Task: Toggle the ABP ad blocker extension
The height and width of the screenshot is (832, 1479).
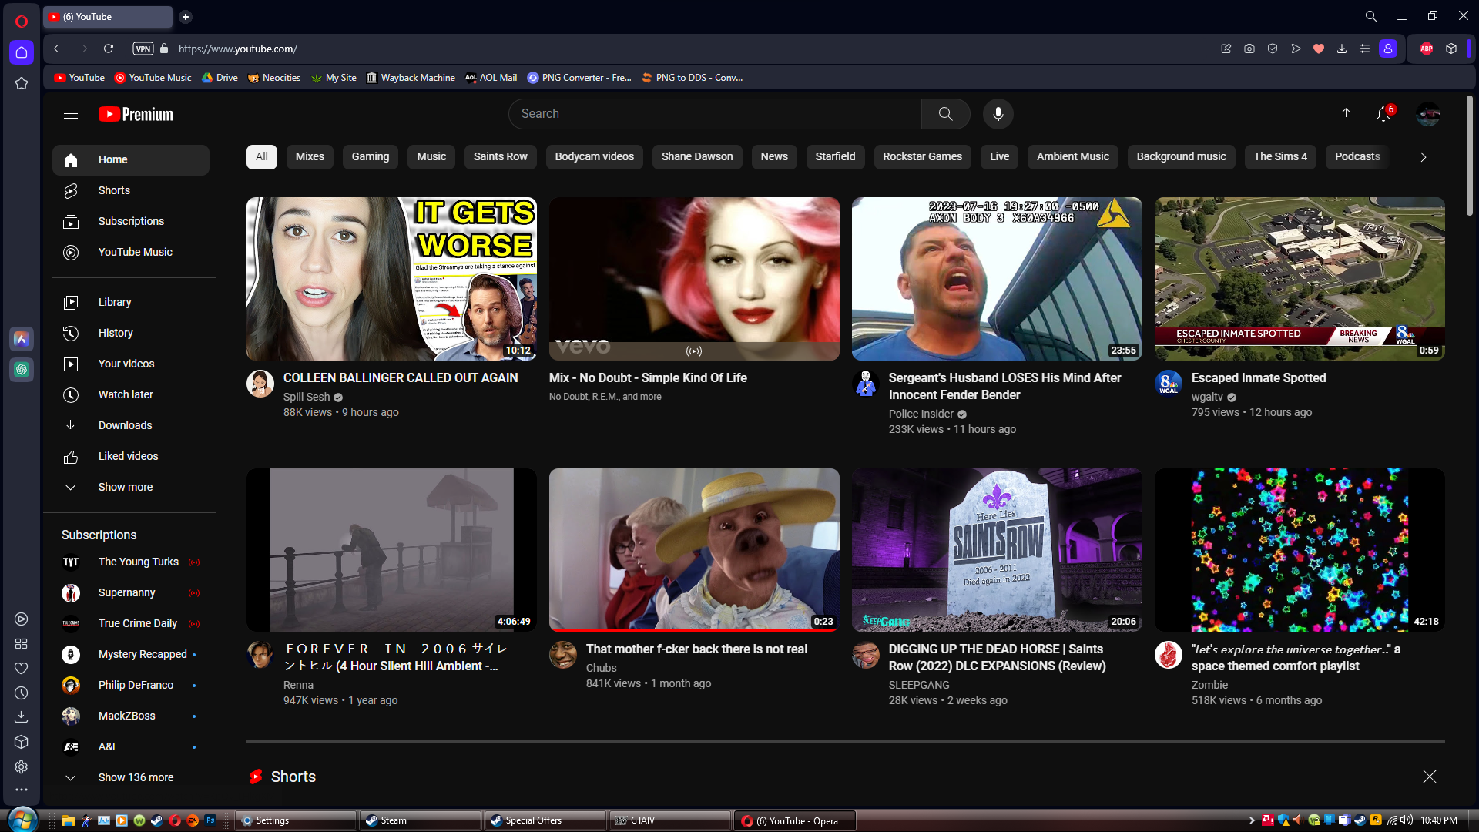Action: (1426, 49)
